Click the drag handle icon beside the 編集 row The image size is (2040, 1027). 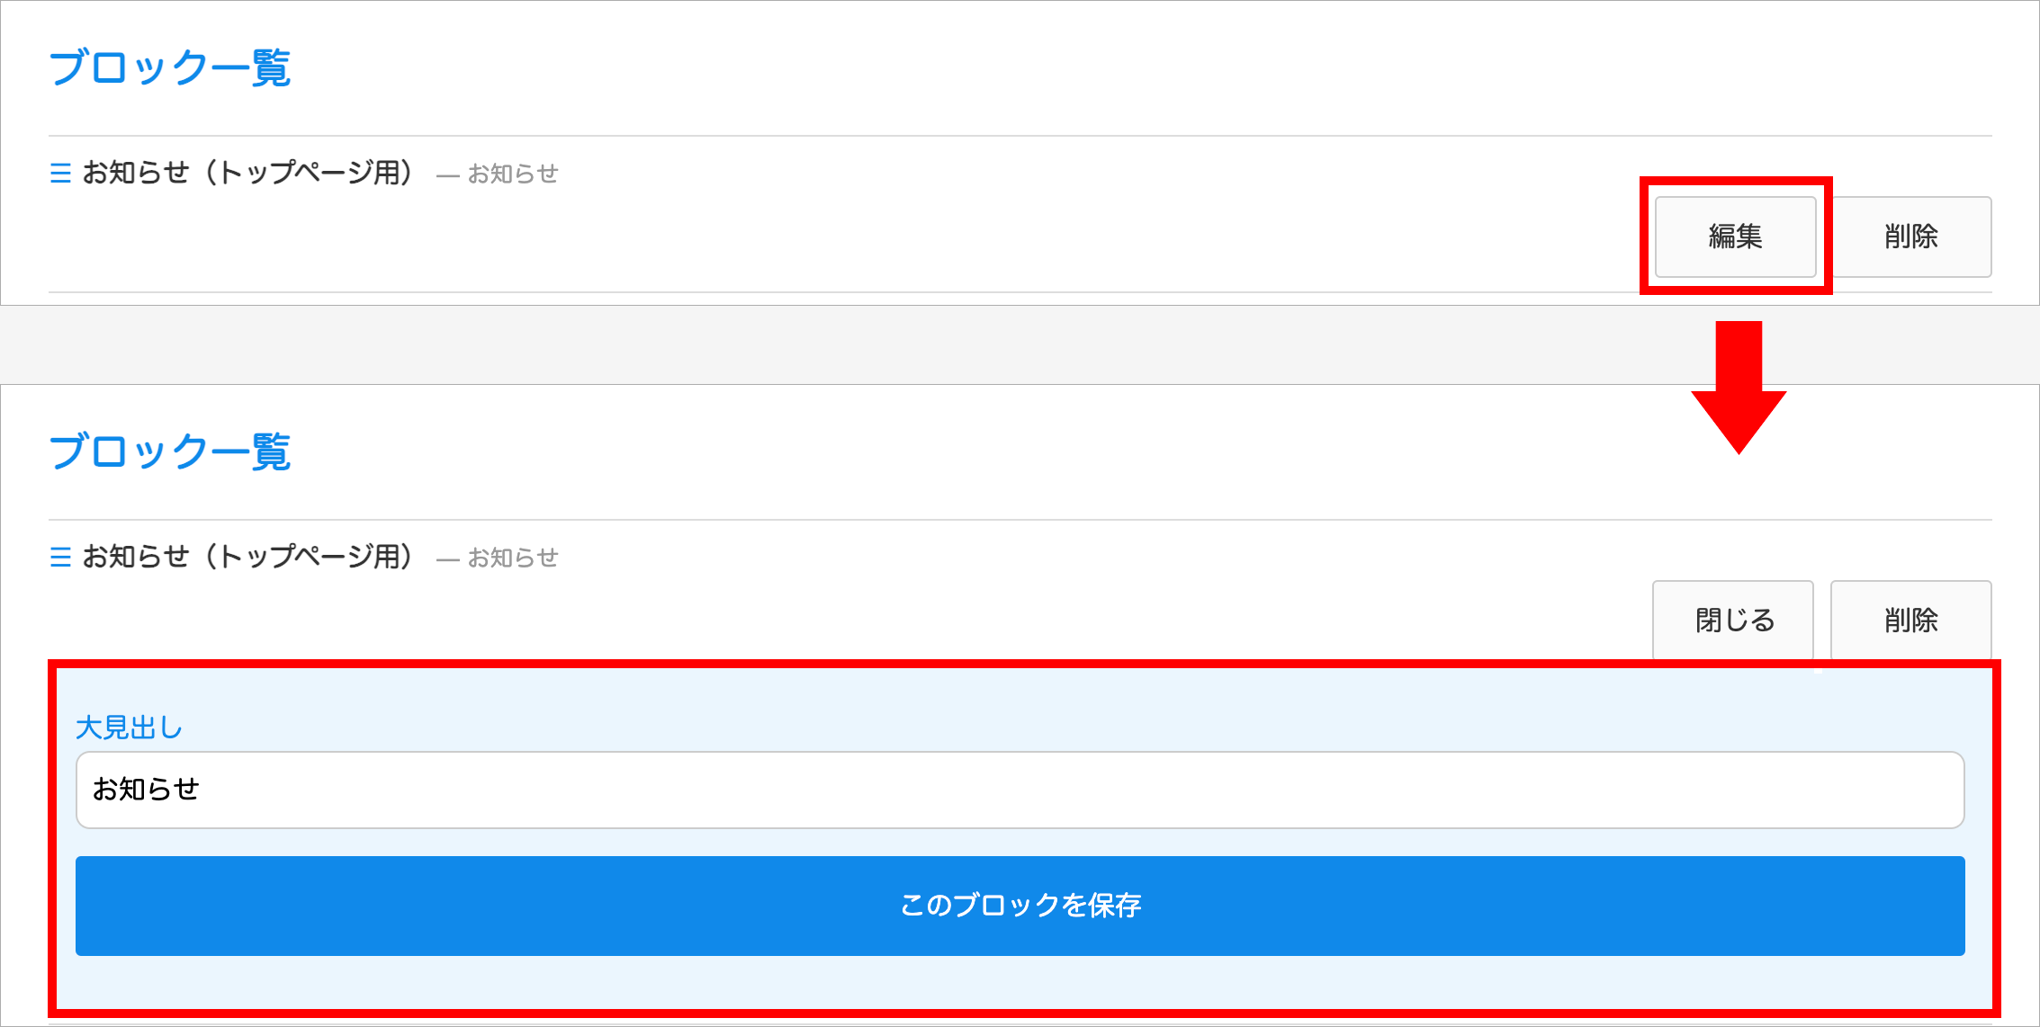[60, 173]
